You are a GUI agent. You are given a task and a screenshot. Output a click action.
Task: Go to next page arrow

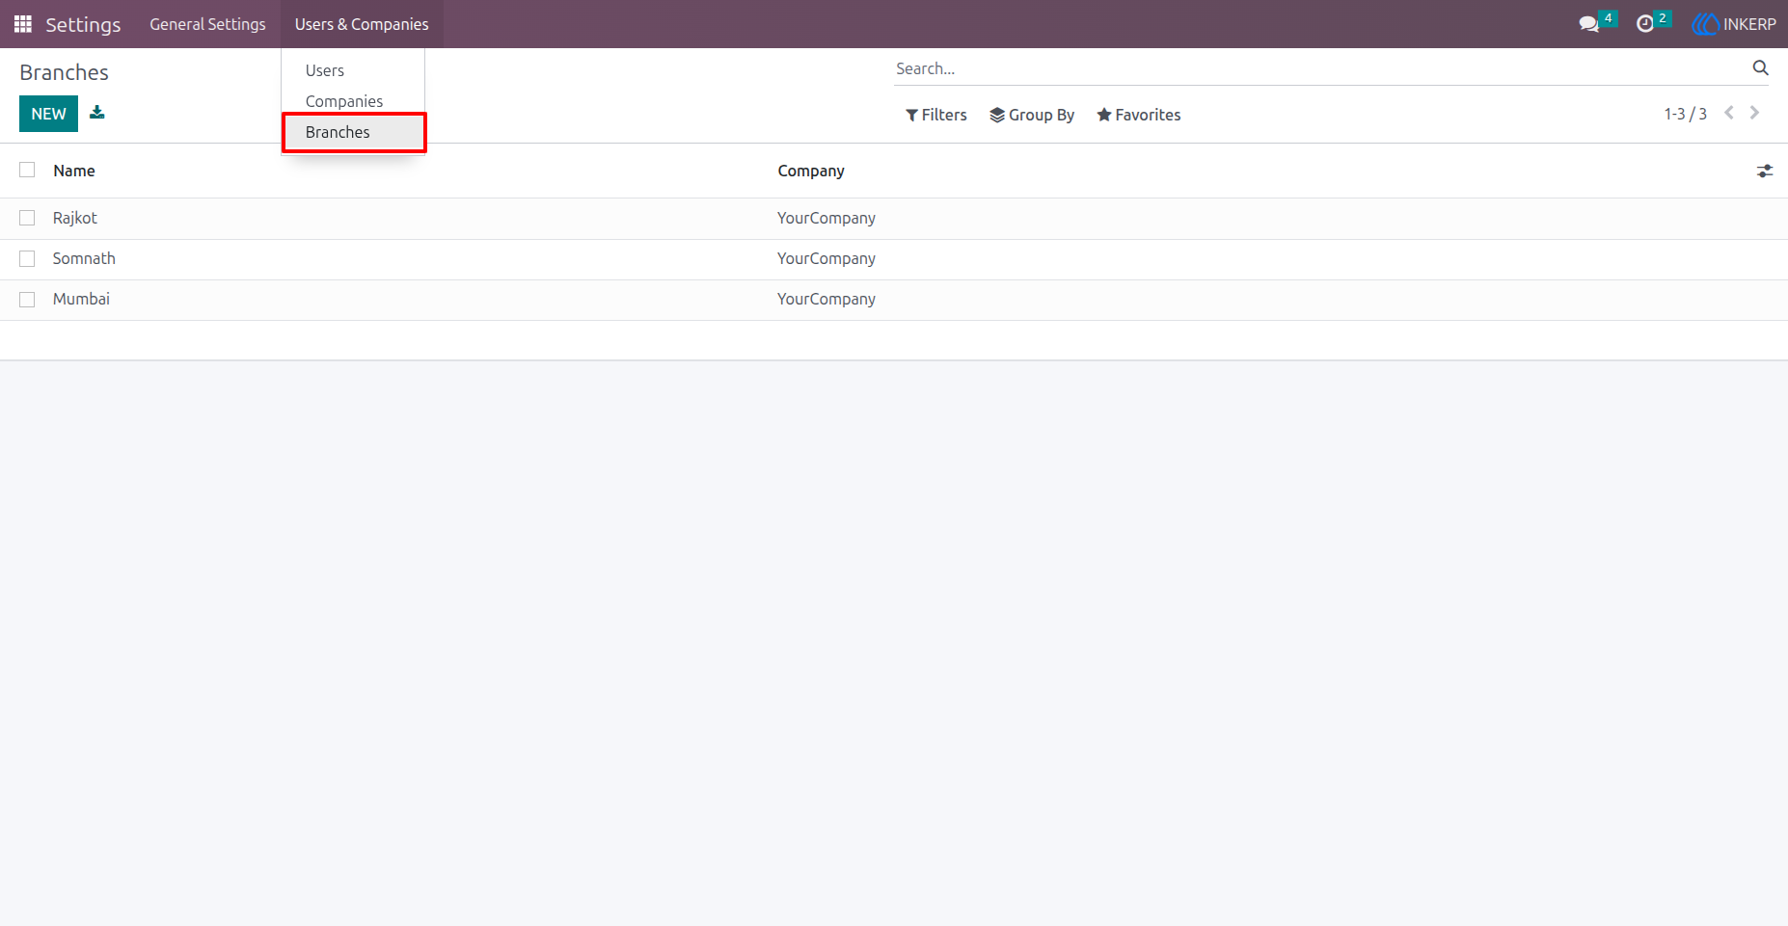coord(1754,113)
